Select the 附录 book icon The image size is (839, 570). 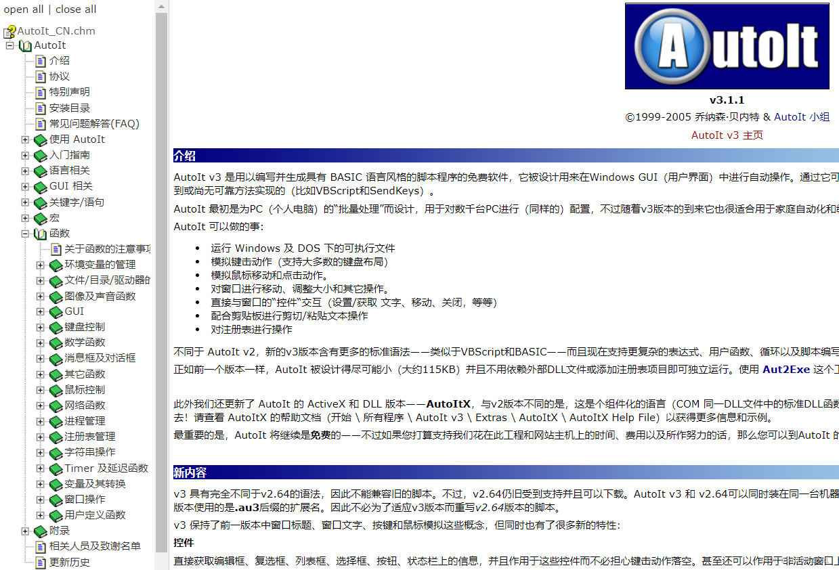[x=39, y=531]
